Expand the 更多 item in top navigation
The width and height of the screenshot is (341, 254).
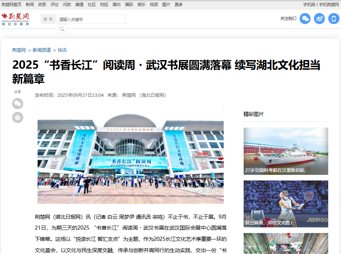tap(179, 5)
